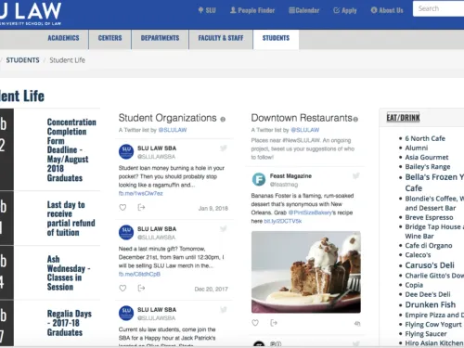The width and height of the screenshot is (464, 348).
Task: Open About Us
Action: pos(387,10)
